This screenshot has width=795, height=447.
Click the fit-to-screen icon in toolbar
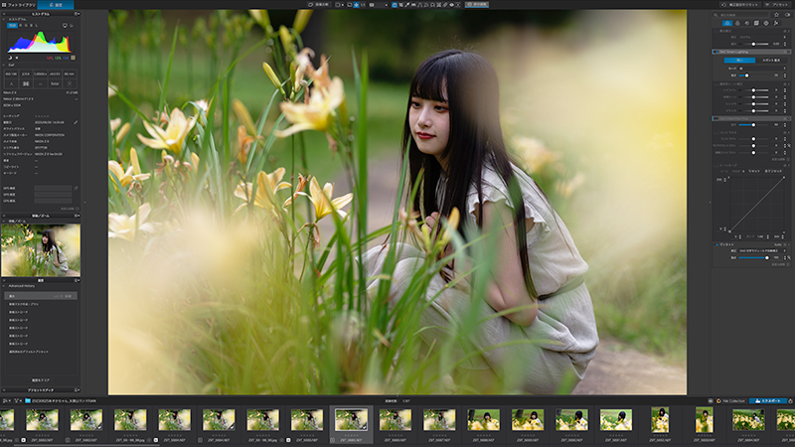(350, 5)
